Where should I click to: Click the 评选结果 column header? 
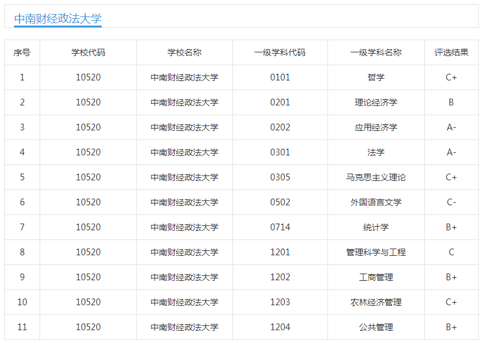(x=452, y=52)
